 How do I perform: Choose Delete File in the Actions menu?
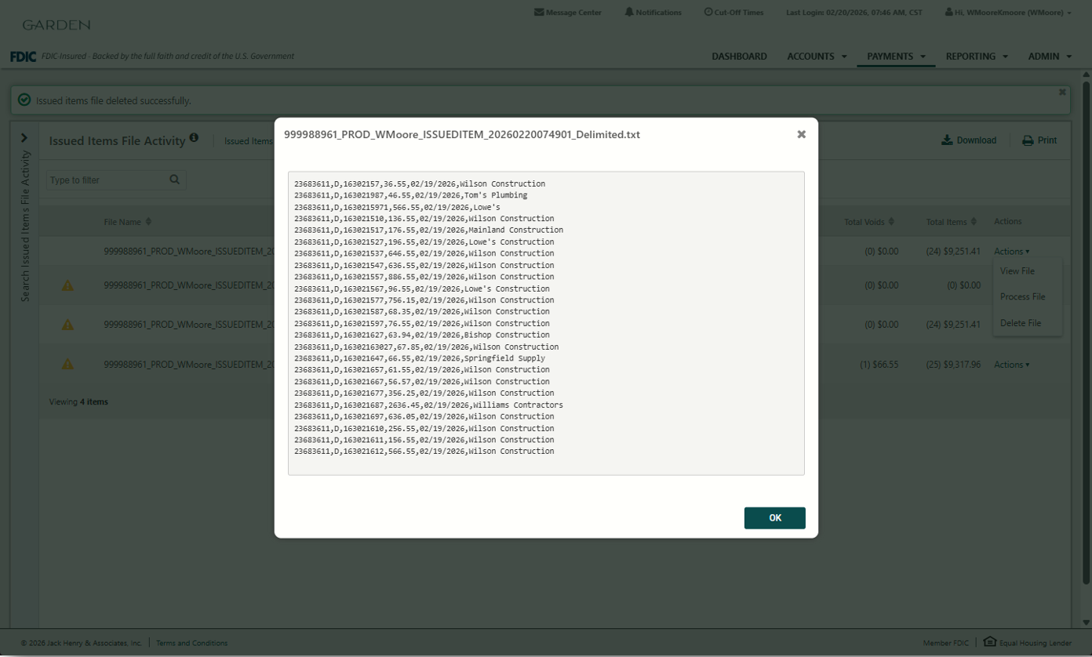point(1020,323)
